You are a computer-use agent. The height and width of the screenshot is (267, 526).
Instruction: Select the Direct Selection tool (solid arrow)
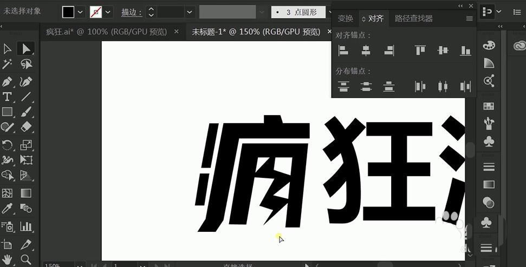(x=26, y=49)
